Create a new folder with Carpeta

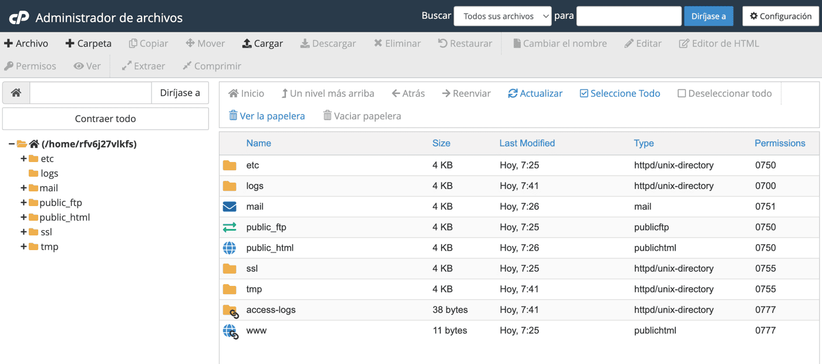pos(89,43)
